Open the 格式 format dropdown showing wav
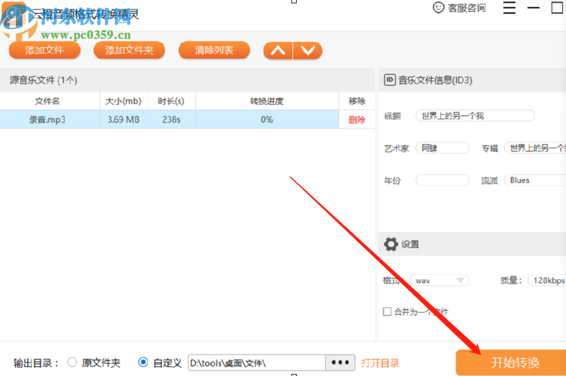 [x=439, y=280]
